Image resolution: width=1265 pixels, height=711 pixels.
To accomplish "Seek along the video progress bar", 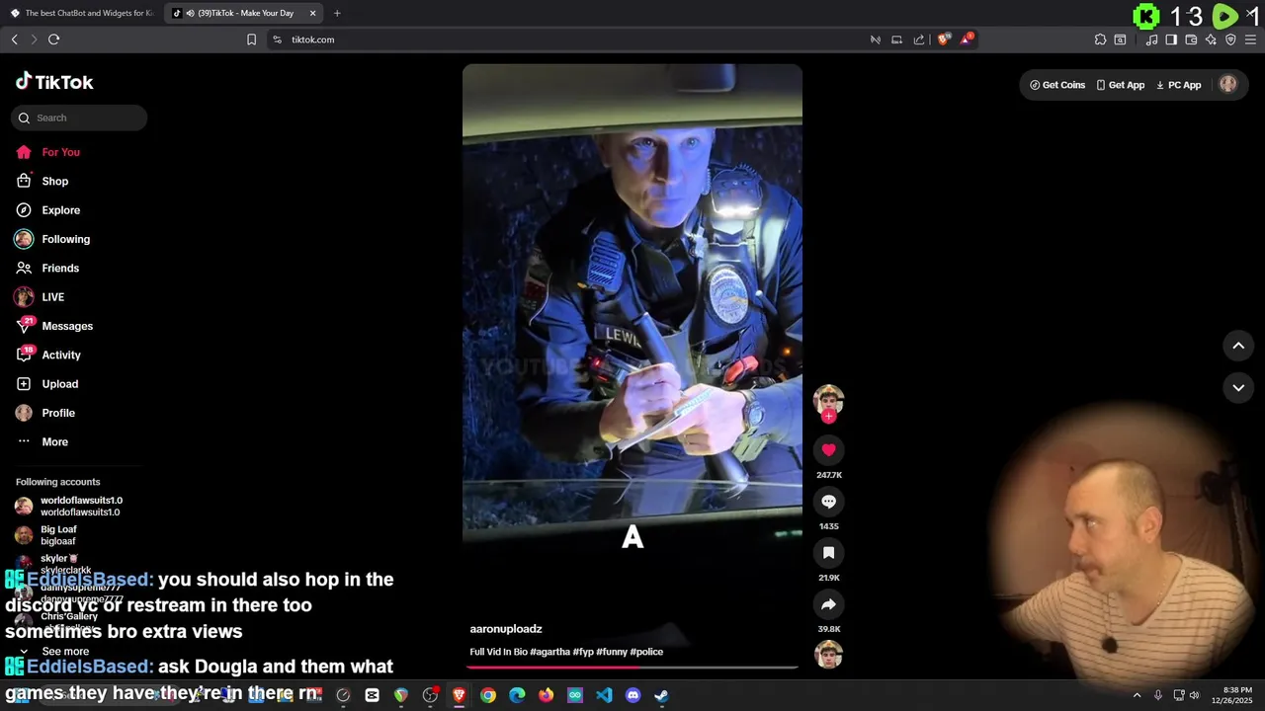I will click(x=632, y=668).
